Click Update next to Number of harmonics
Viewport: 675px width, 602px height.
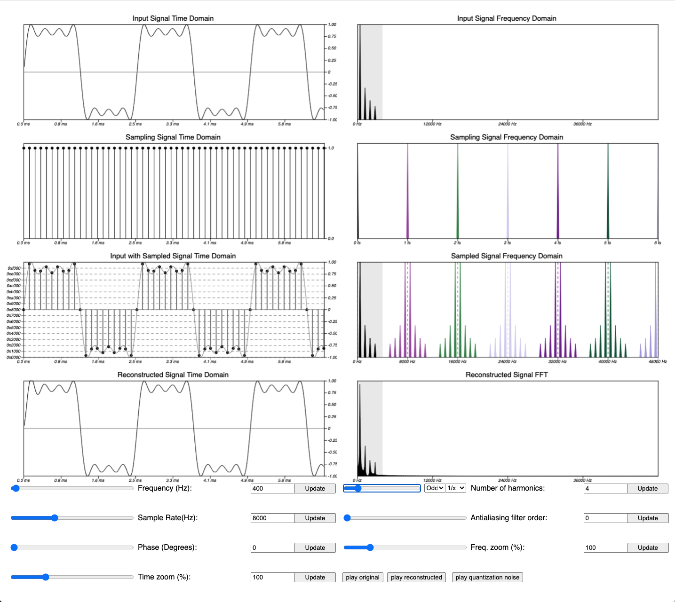point(648,488)
